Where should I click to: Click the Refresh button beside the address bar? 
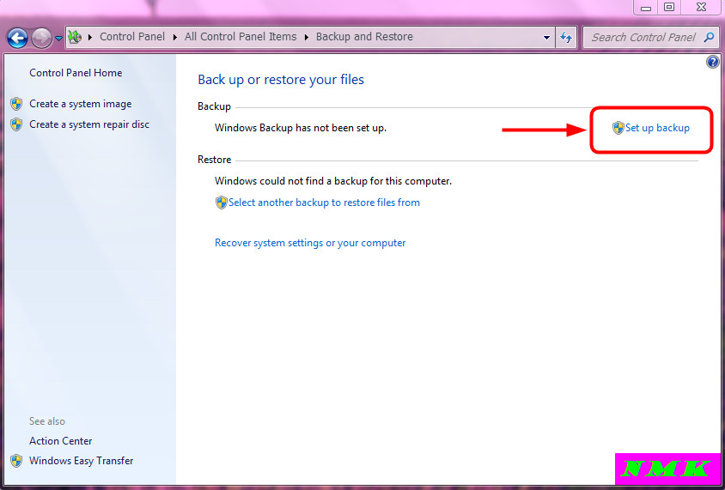click(566, 38)
